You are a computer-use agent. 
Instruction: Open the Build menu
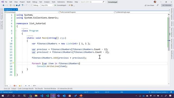click(x=29, y=2)
